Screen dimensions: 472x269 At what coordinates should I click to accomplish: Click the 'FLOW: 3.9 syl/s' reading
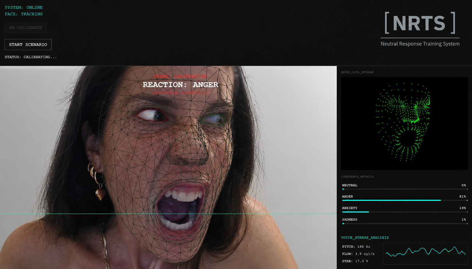point(358,254)
